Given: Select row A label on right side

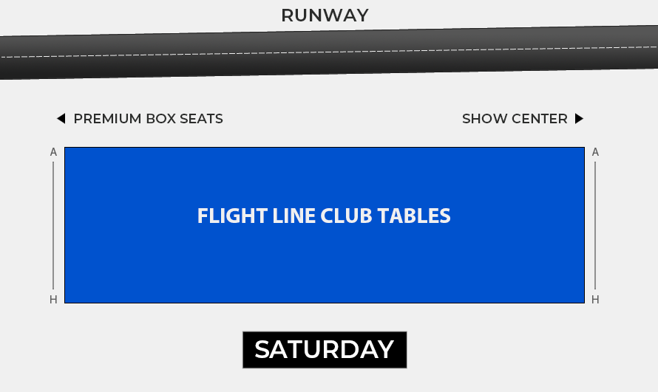Looking at the screenshot, I should [x=595, y=152].
